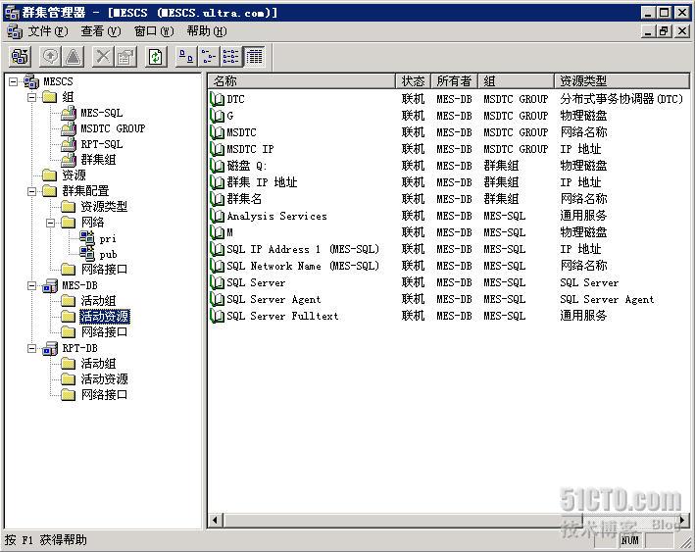Viewport: 695px width, 552px height.
Task: Select the SQL IP Address 1 (MES-SQL) row
Action: click(448, 249)
